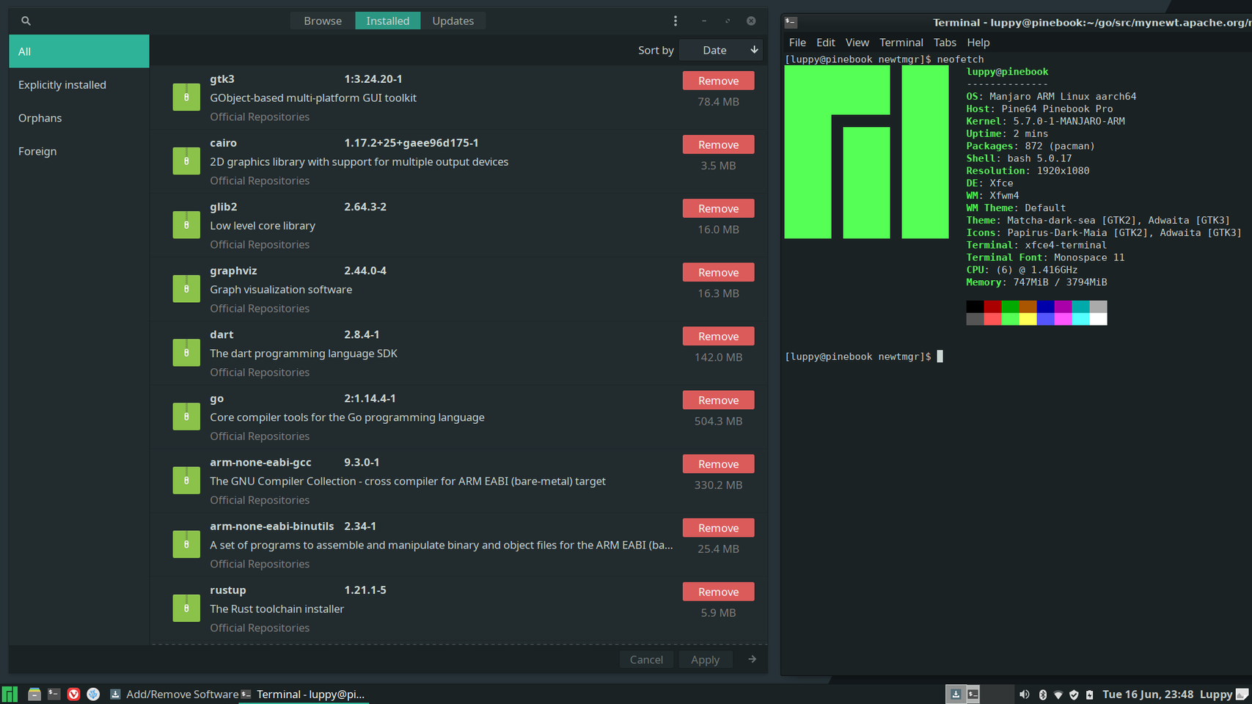Launch Vivaldi browser from the panel
The image size is (1252, 704).
[x=73, y=694]
